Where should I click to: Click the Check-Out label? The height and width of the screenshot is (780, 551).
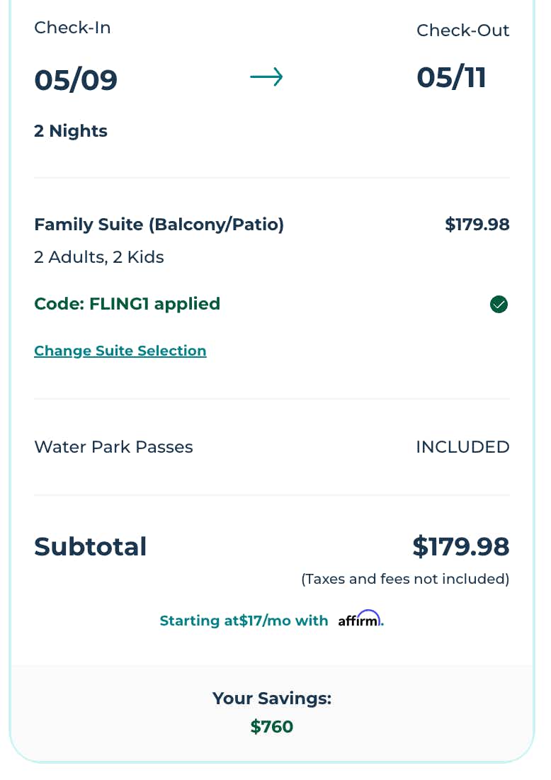click(x=462, y=30)
